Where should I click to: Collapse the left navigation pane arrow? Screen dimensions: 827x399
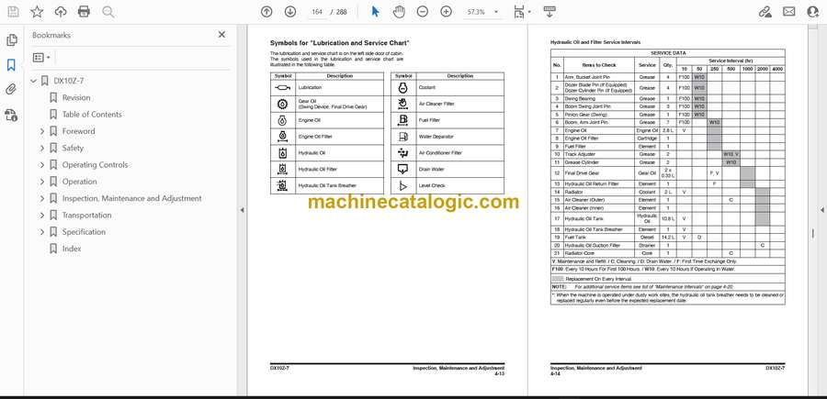click(242, 210)
